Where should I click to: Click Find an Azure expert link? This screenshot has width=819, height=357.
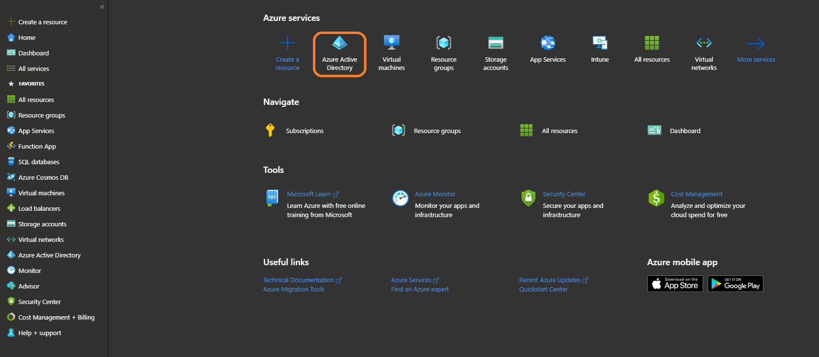pos(420,289)
